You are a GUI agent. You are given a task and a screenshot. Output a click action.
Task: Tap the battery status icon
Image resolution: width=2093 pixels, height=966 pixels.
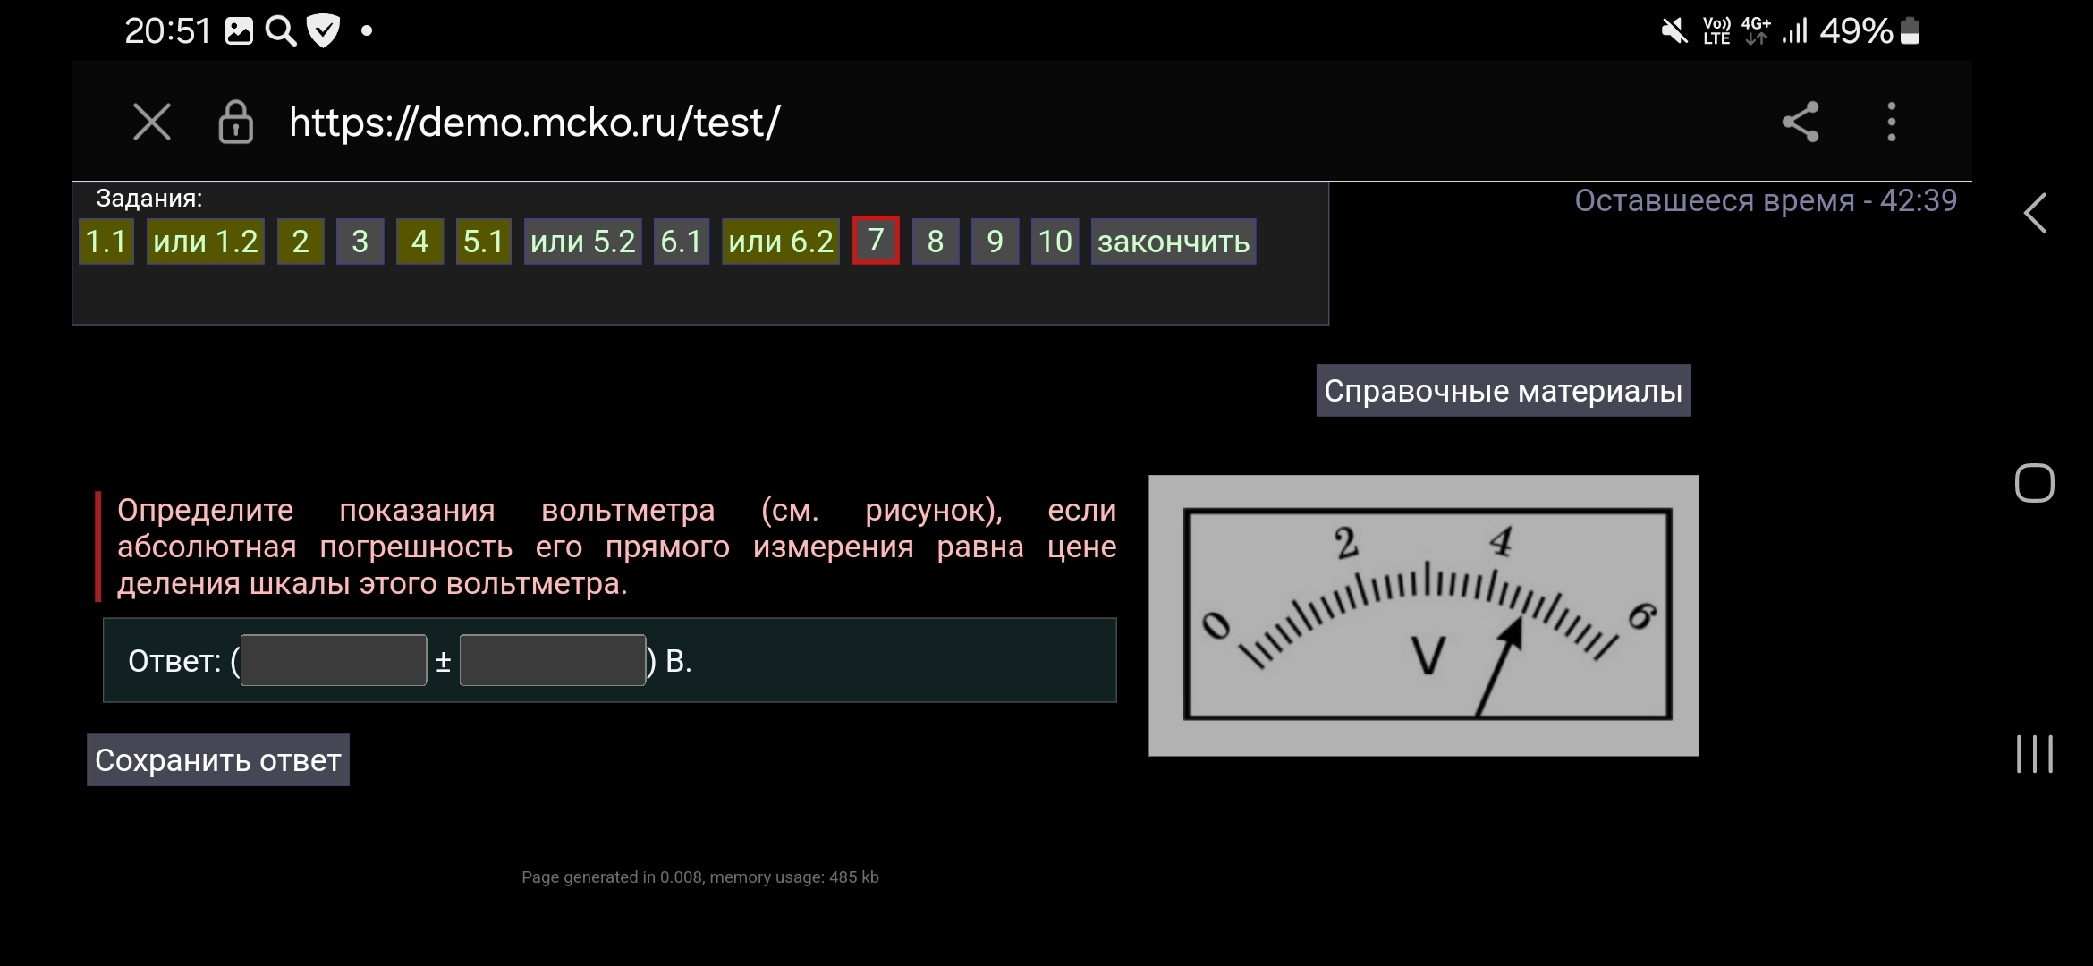pyautogui.click(x=1910, y=31)
